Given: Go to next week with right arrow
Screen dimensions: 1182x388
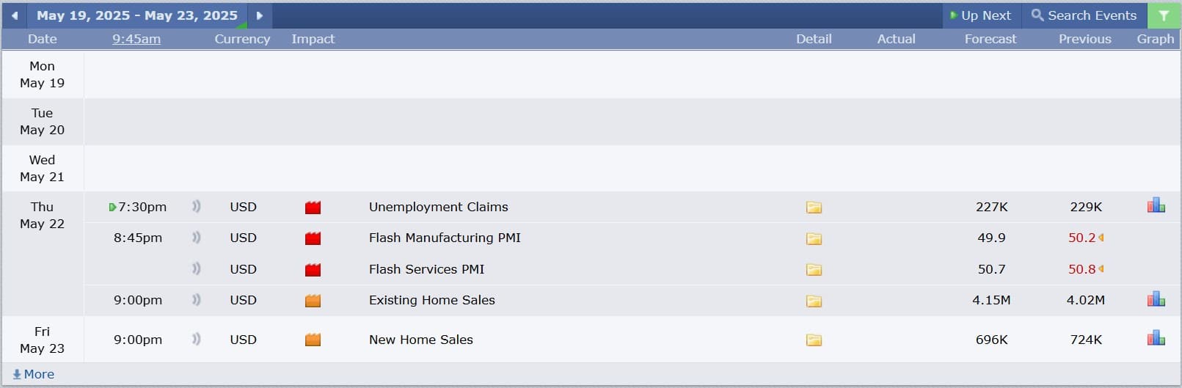Looking at the screenshot, I should [260, 15].
